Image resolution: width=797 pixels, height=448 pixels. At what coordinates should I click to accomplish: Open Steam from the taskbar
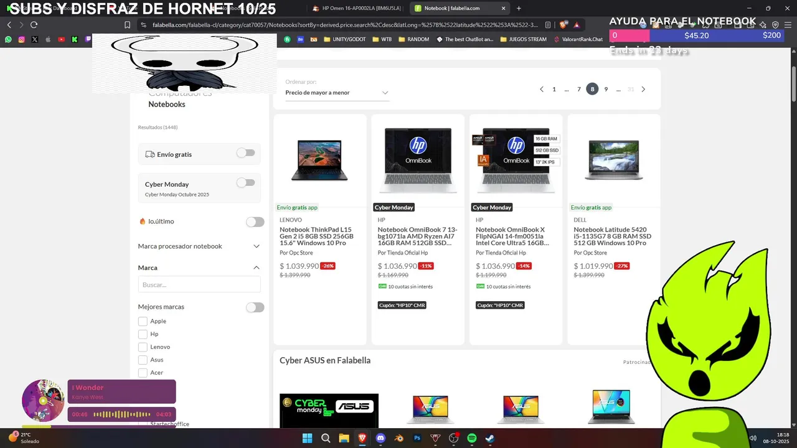point(490,438)
